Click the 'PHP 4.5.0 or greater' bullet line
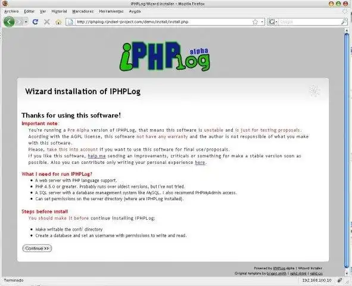352x286 pixels. point(110,186)
